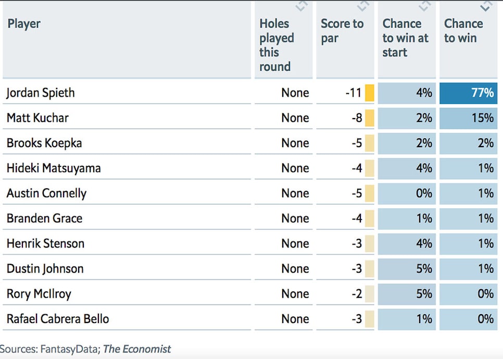503x359 pixels.
Task: Click Chance to win at start header
Action: coord(405,38)
